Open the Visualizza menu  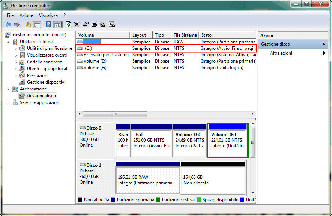point(48,15)
